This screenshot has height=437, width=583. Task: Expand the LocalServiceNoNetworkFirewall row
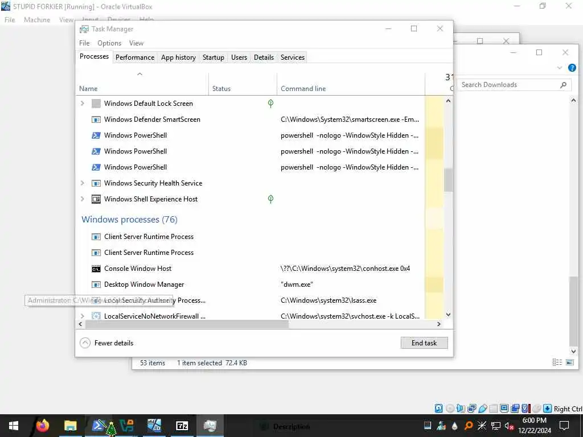(x=83, y=316)
